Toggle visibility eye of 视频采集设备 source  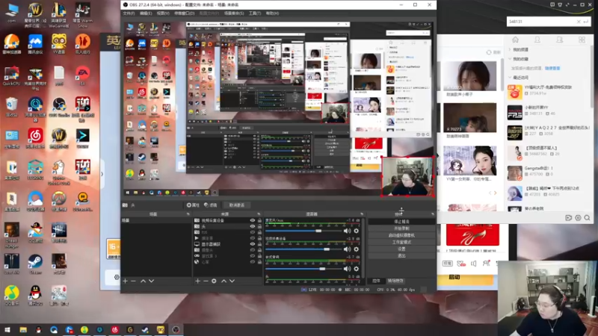(x=252, y=220)
